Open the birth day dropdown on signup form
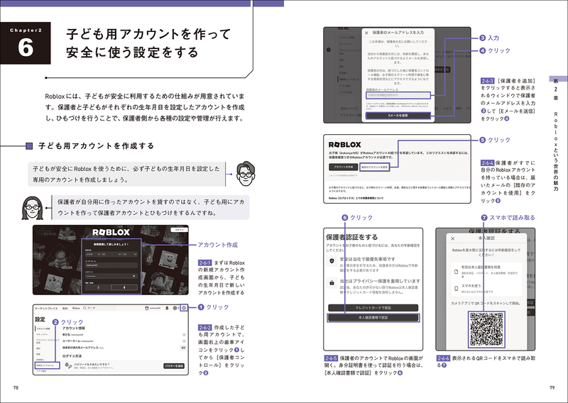Image resolution: width=568 pixels, height=403 pixels. coord(130,254)
